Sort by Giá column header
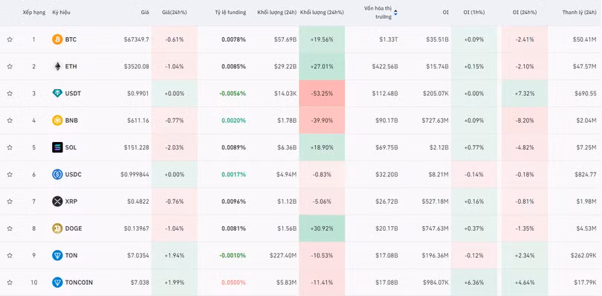602x296 pixels. (145, 13)
